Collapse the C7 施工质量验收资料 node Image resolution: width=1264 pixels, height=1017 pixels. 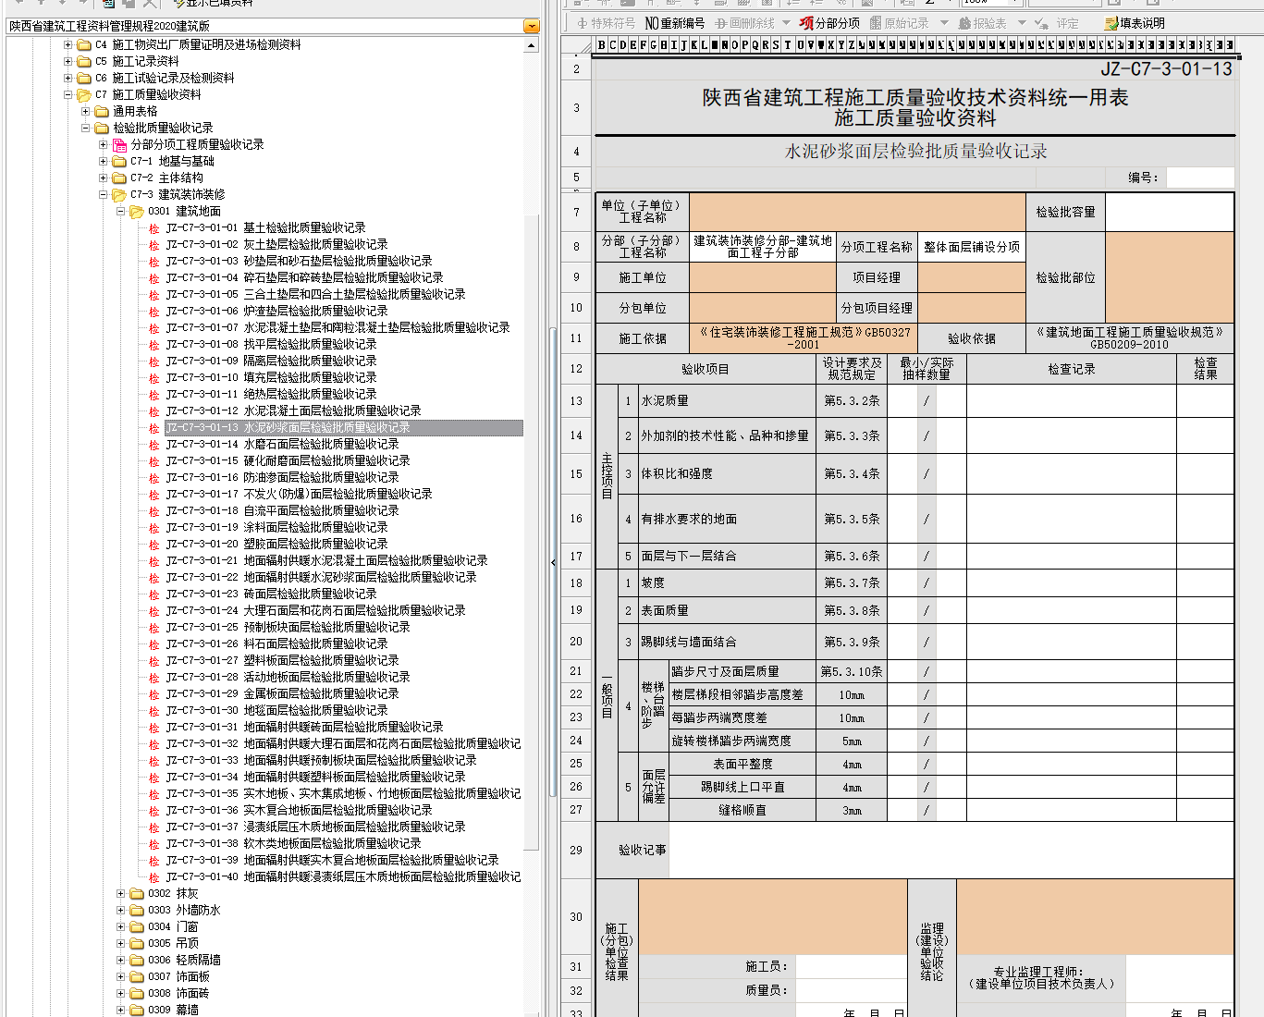click(67, 94)
